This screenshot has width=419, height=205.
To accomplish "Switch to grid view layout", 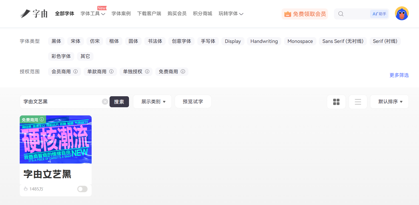I will tap(336, 102).
